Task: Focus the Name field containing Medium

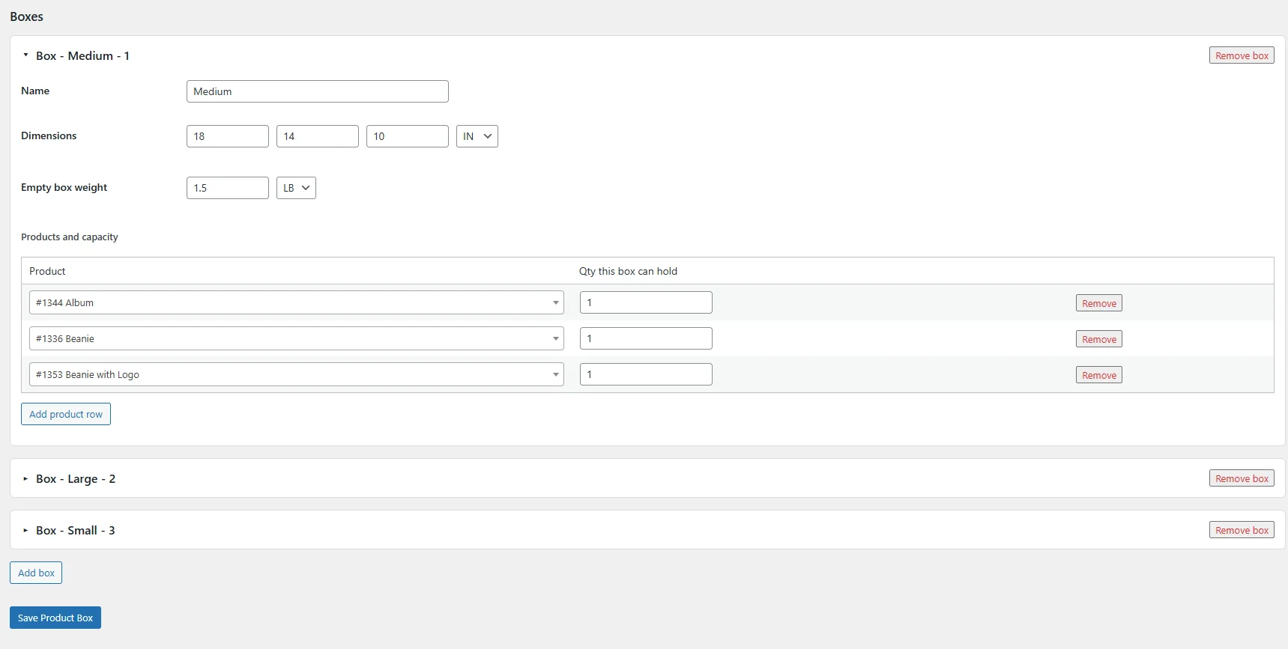Action: (x=318, y=91)
